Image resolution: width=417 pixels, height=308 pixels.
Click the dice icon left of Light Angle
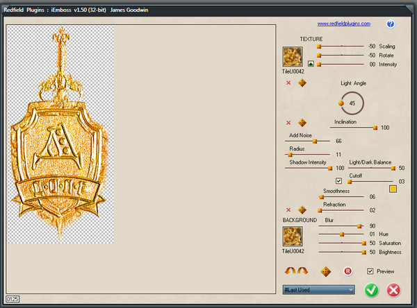tap(302, 83)
